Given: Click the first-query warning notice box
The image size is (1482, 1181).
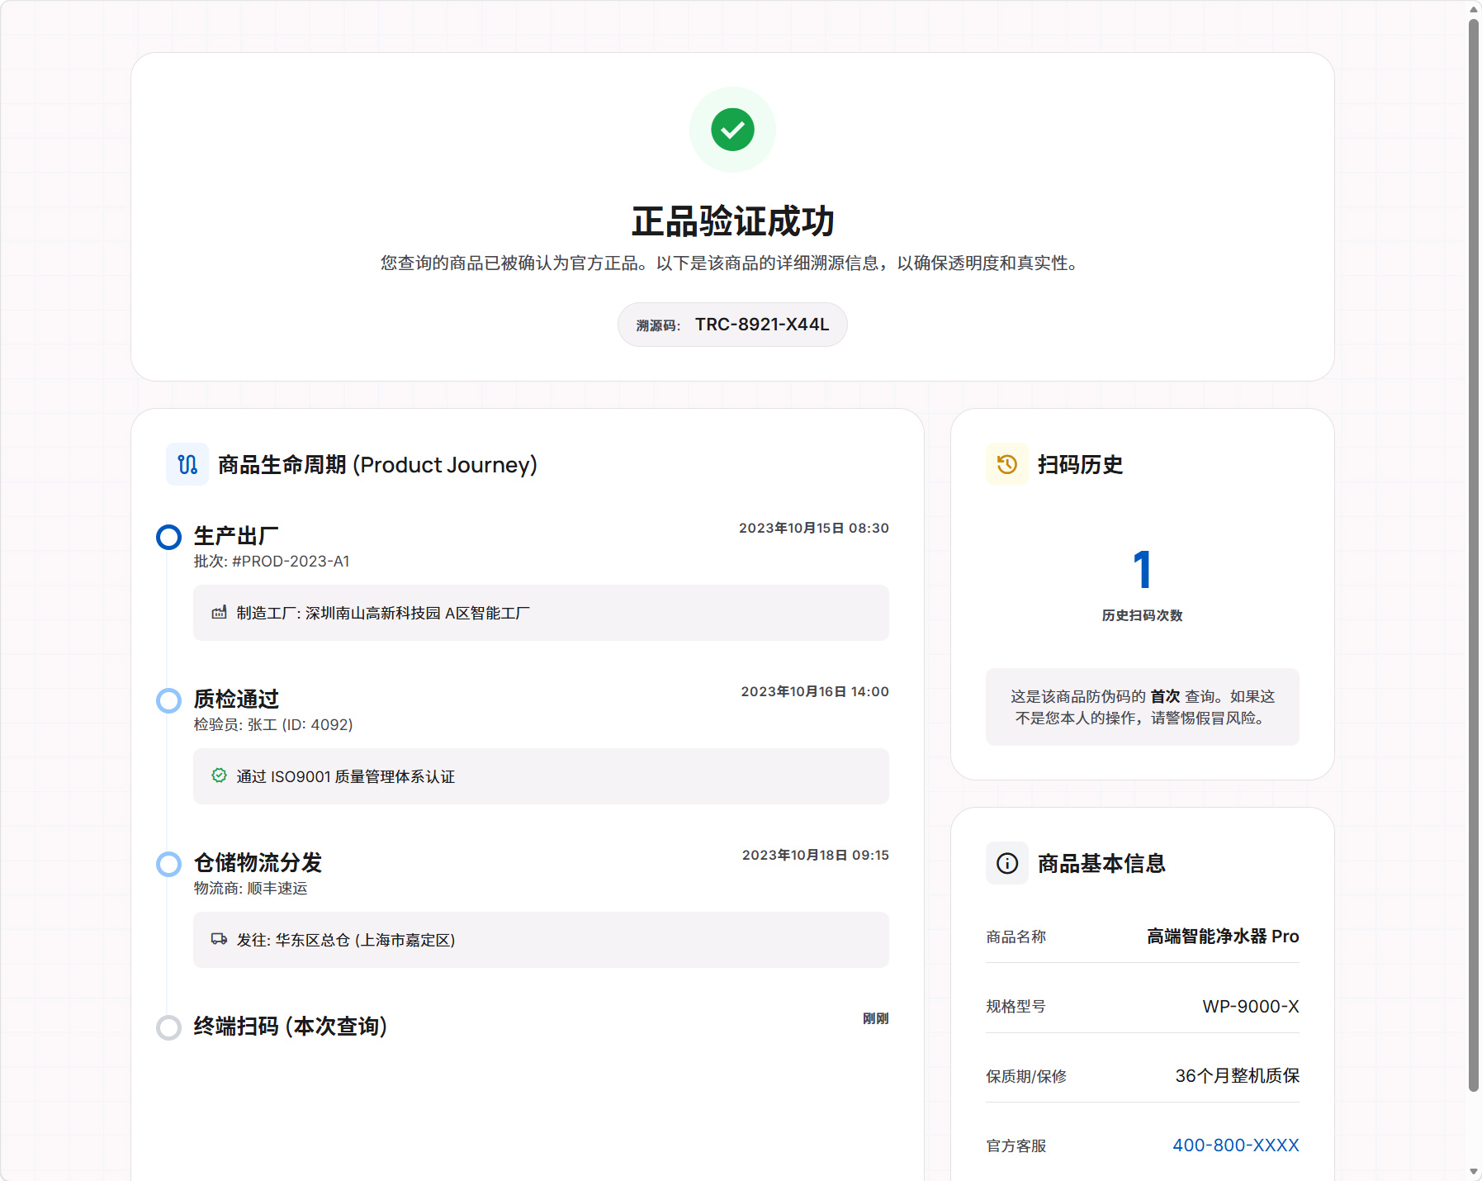Looking at the screenshot, I should point(1143,707).
